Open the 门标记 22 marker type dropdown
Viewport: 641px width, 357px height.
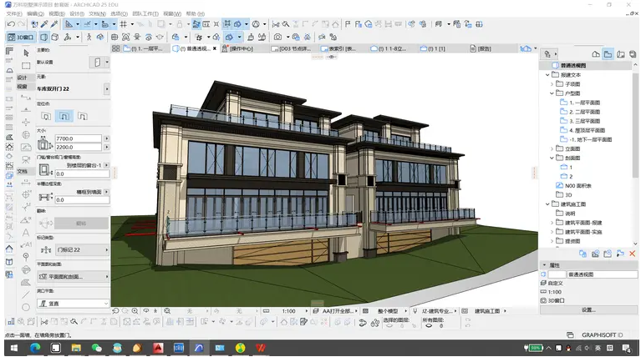pyautogui.click(x=81, y=249)
